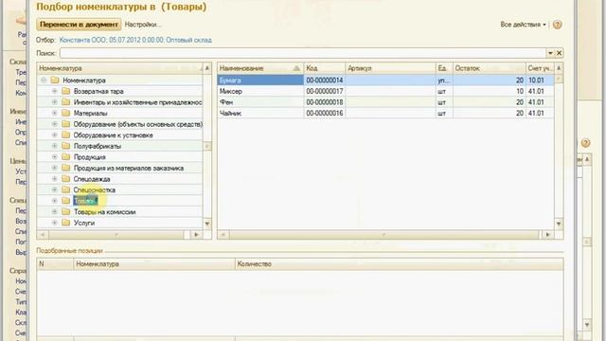The width and height of the screenshot is (606, 341).
Task: Sort by the 'Наименование' column header
Action: [x=260, y=68]
